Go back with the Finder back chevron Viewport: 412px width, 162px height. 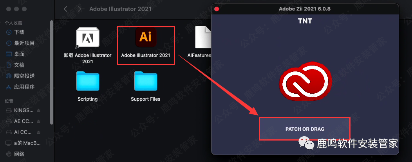(66, 9)
